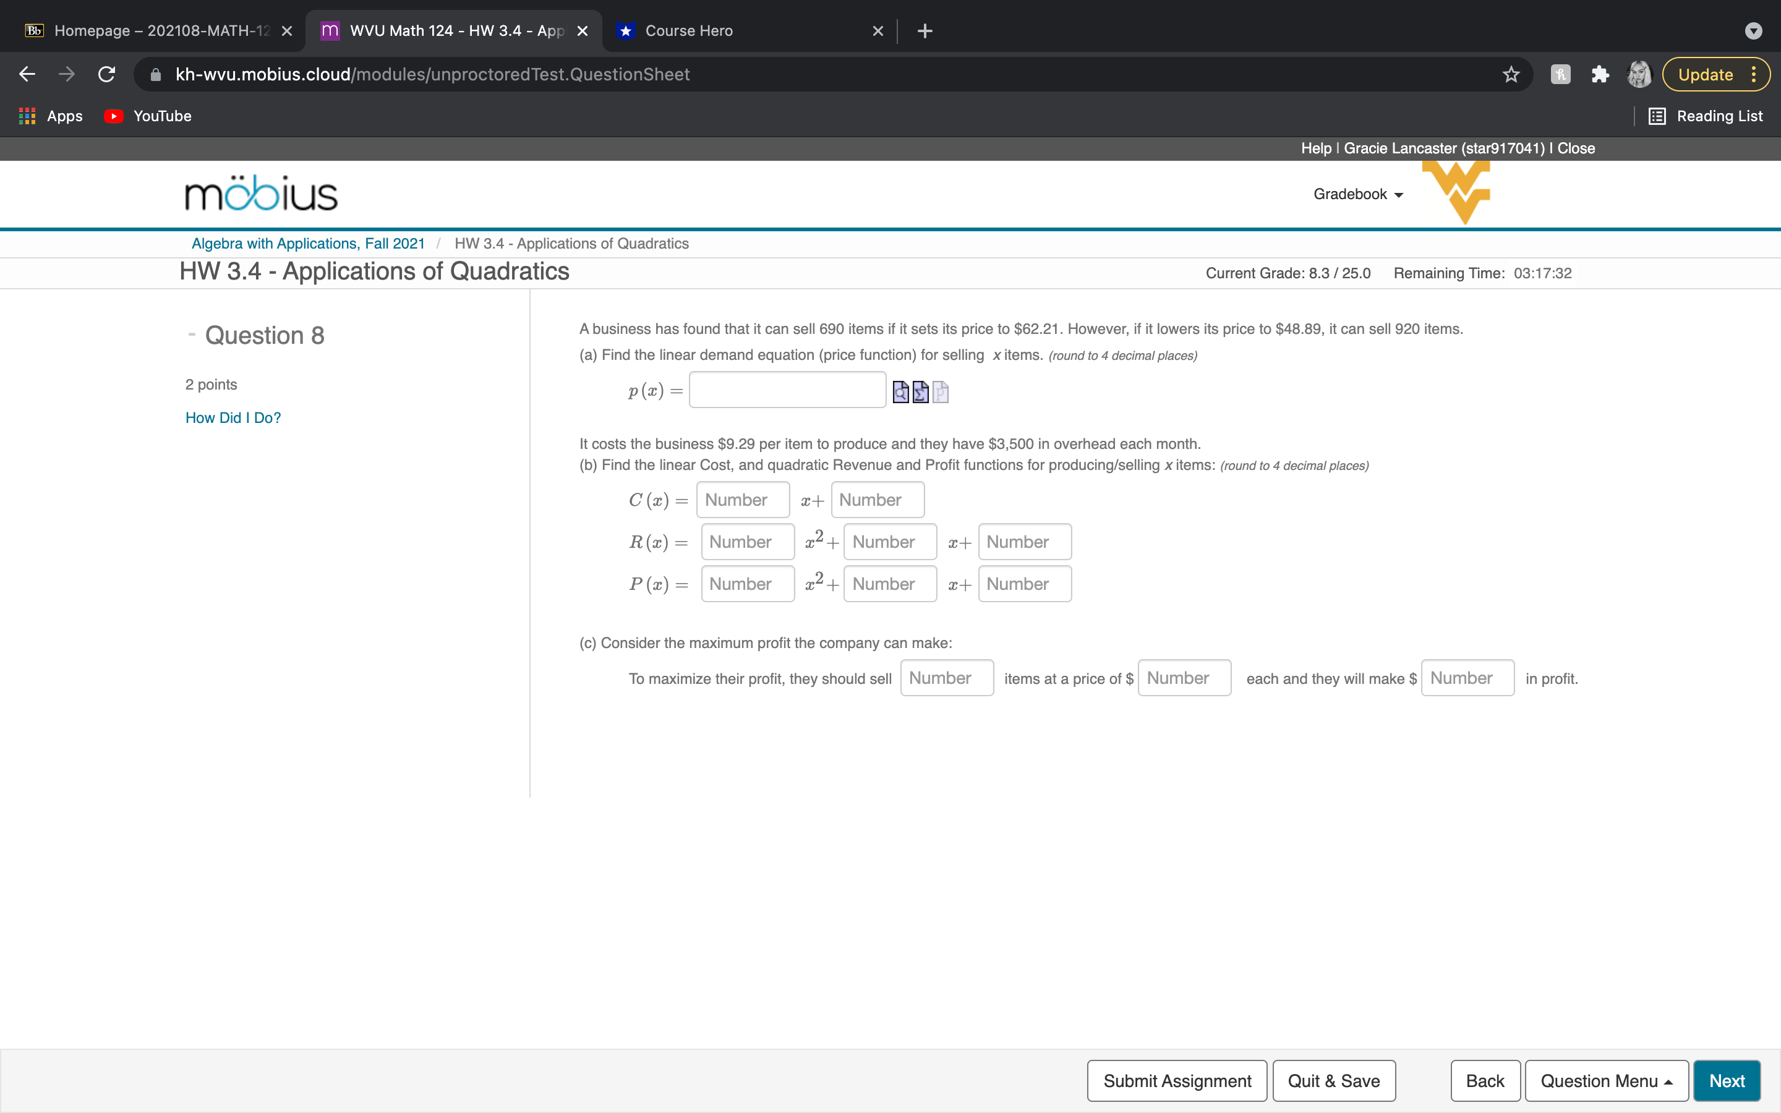The image size is (1781, 1113).
Task: Click the grayed 'P' document icon near p(x)
Action: 940,393
